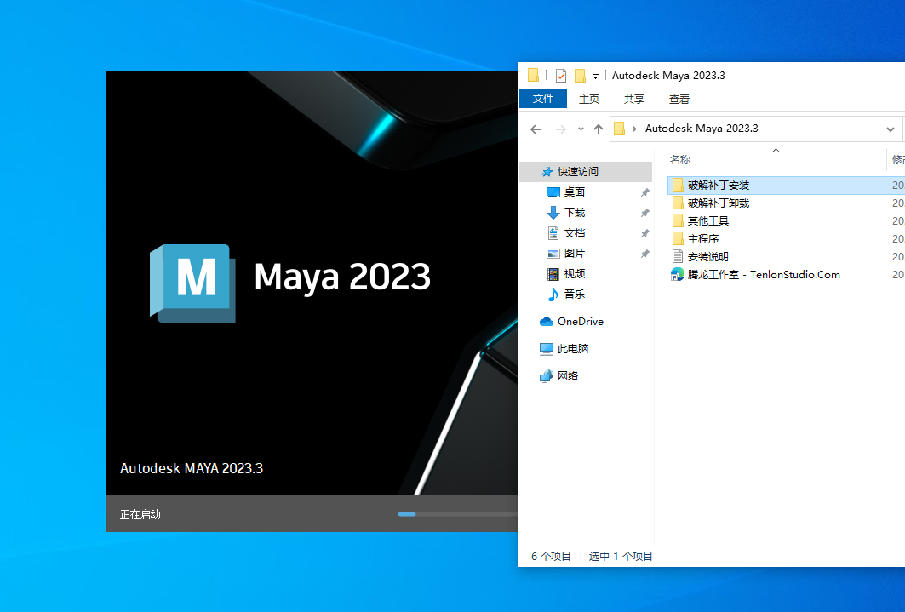This screenshot has height=612, width=905.
Task: Click the Properties checkmark icon in title bar
Action: coord(560,75)
